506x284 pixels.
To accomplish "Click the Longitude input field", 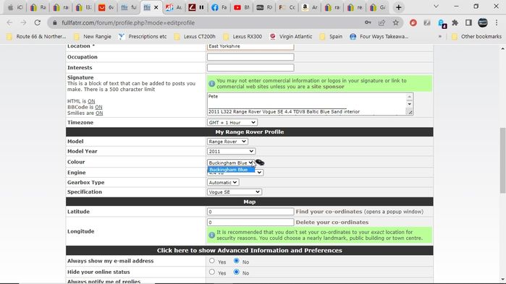I will (x=250, y=222).
